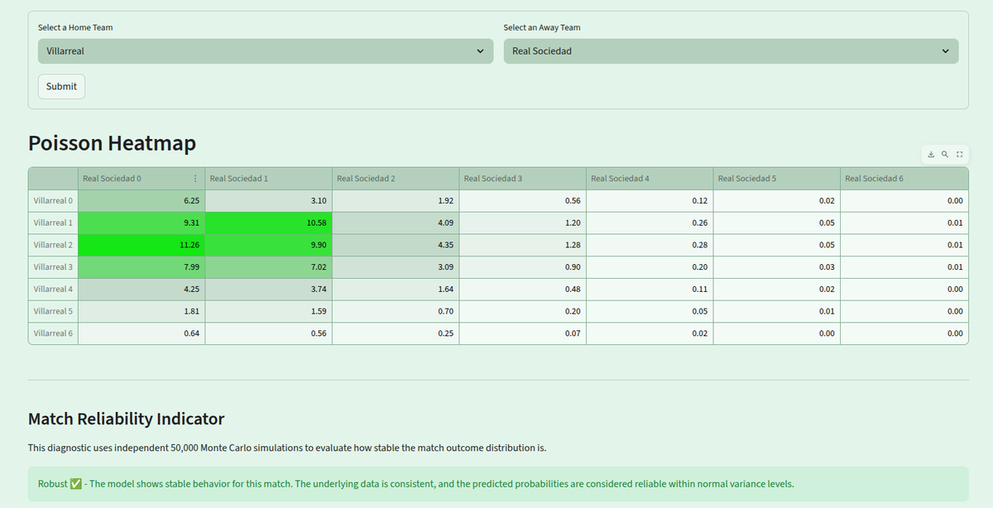
Task: Open the Home Team dropdown showing Villarreal
Action: (266, 51)
